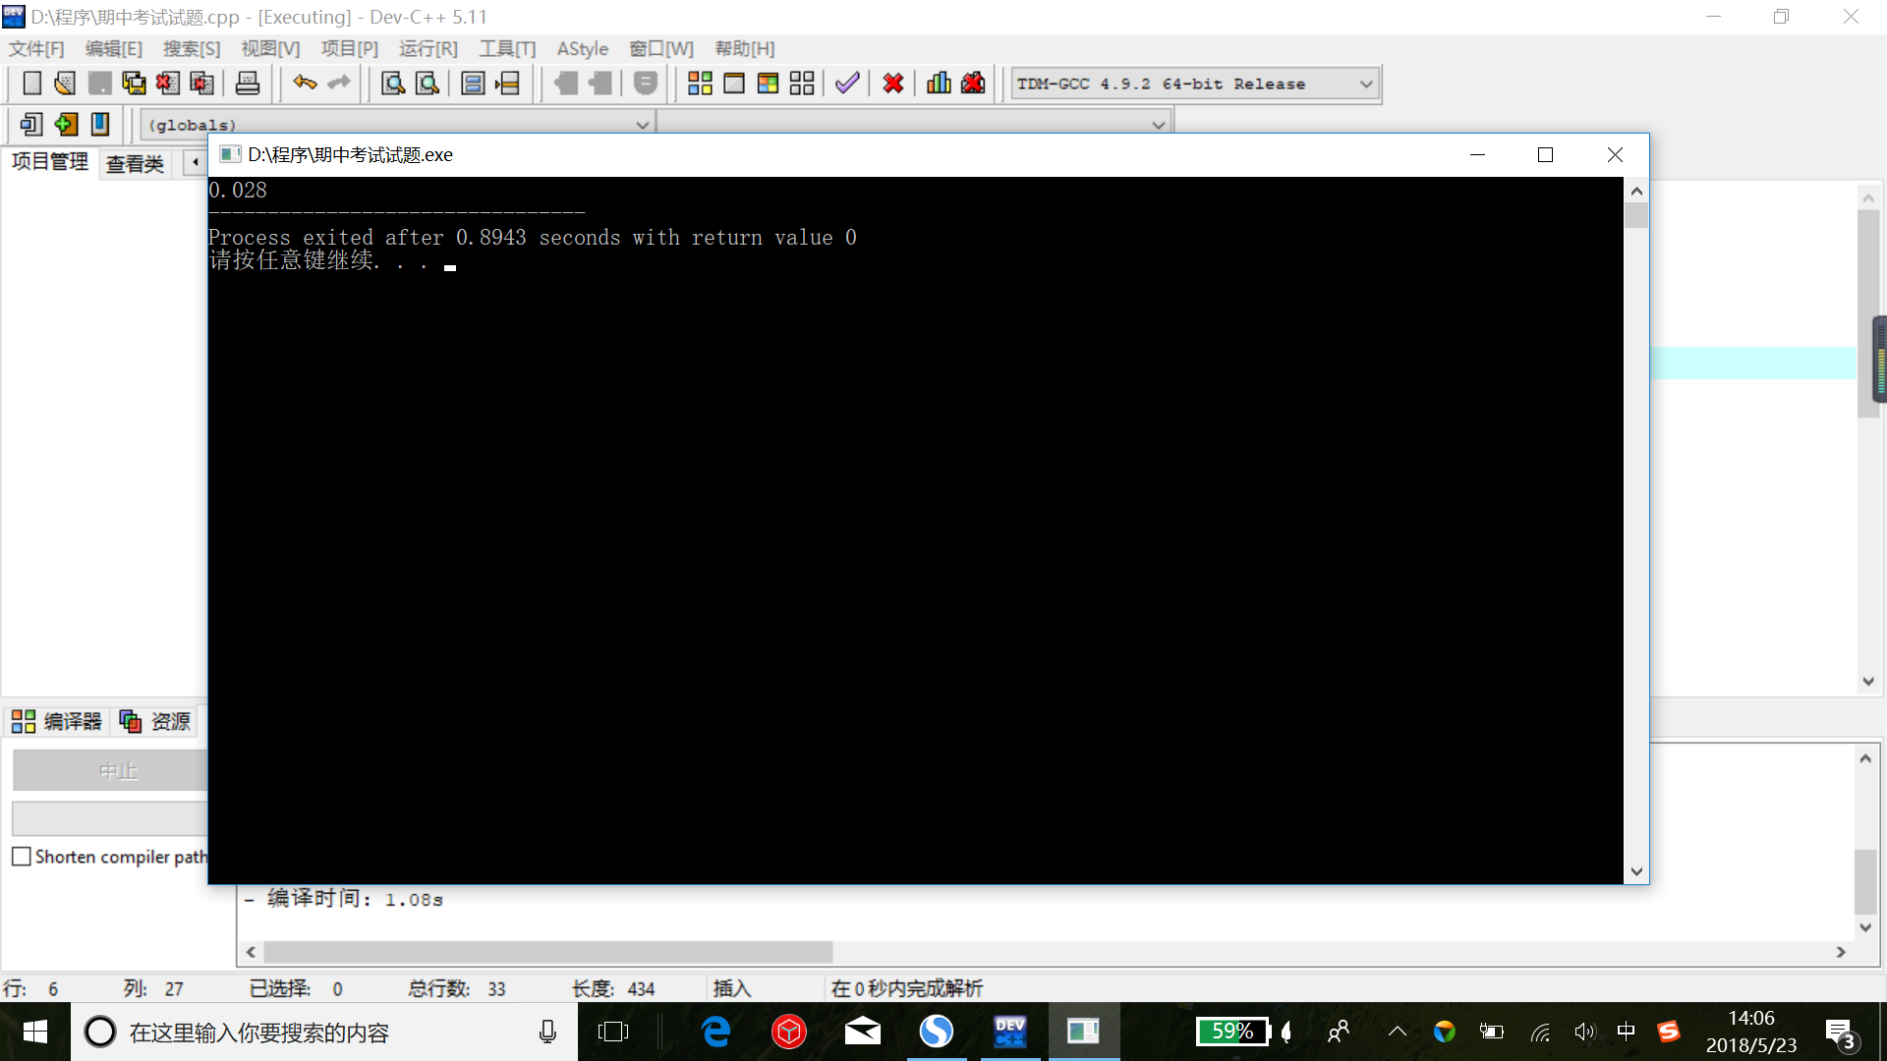Click the Save all files icon

tap(134, 84)
